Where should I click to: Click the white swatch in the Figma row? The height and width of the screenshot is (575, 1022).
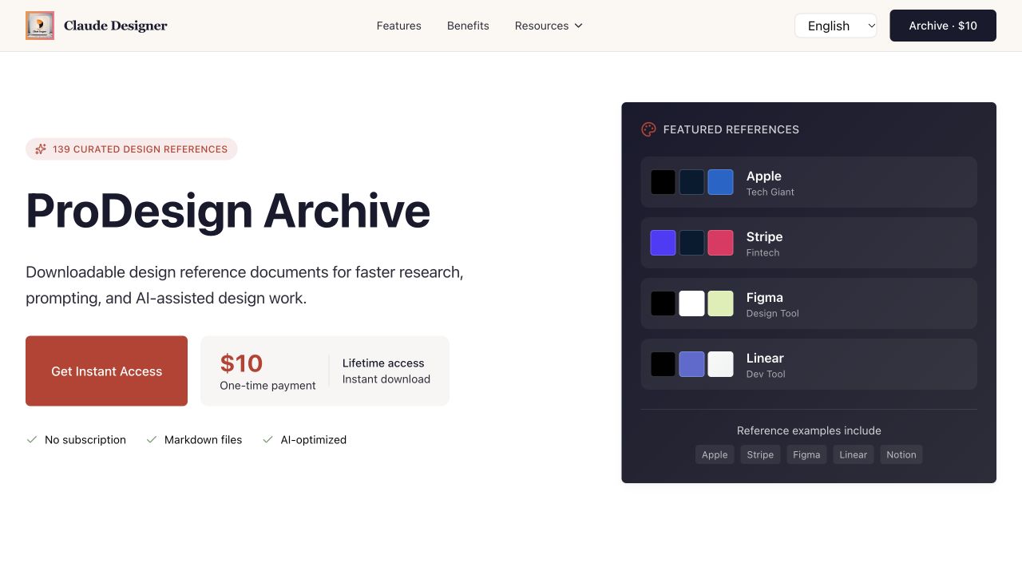tap(692, 303)
